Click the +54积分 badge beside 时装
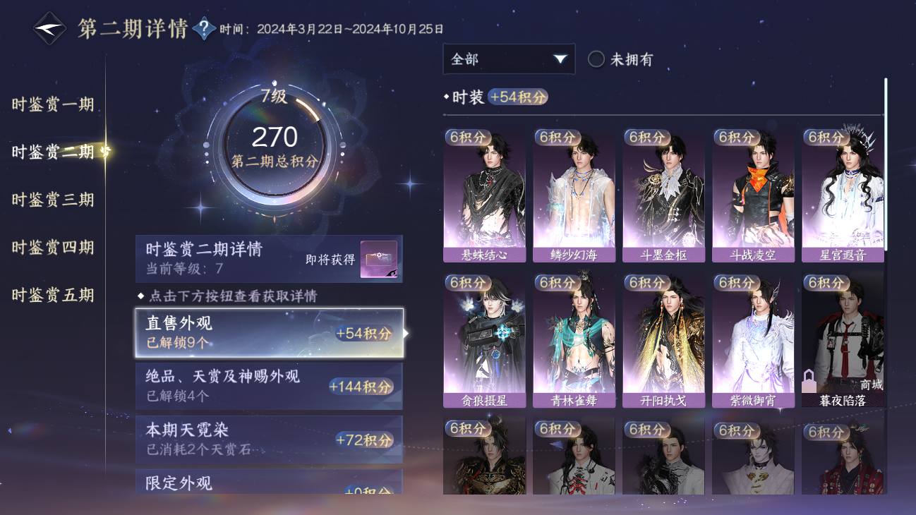The width and height of the screenshot is (916, 515). [518, 97]
